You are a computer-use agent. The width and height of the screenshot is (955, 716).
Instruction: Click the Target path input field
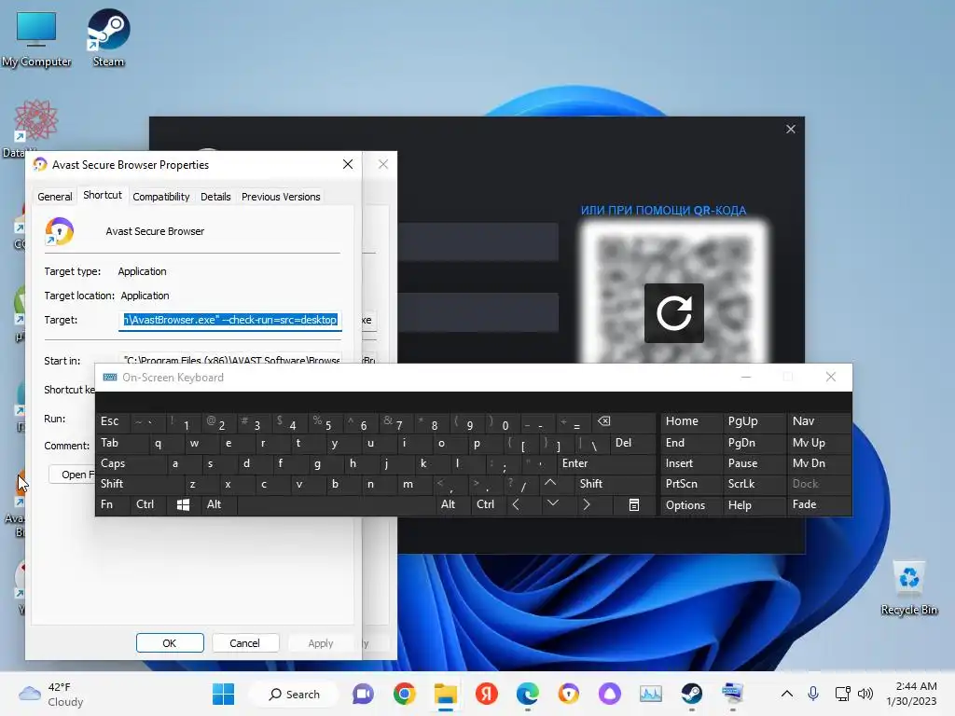229,320
